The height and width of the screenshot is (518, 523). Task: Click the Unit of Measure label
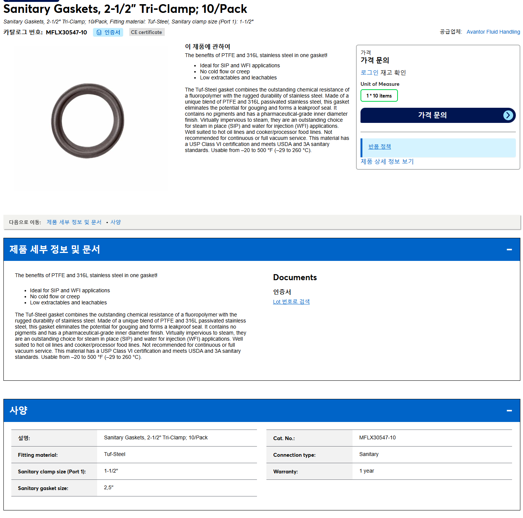point(380,84)
